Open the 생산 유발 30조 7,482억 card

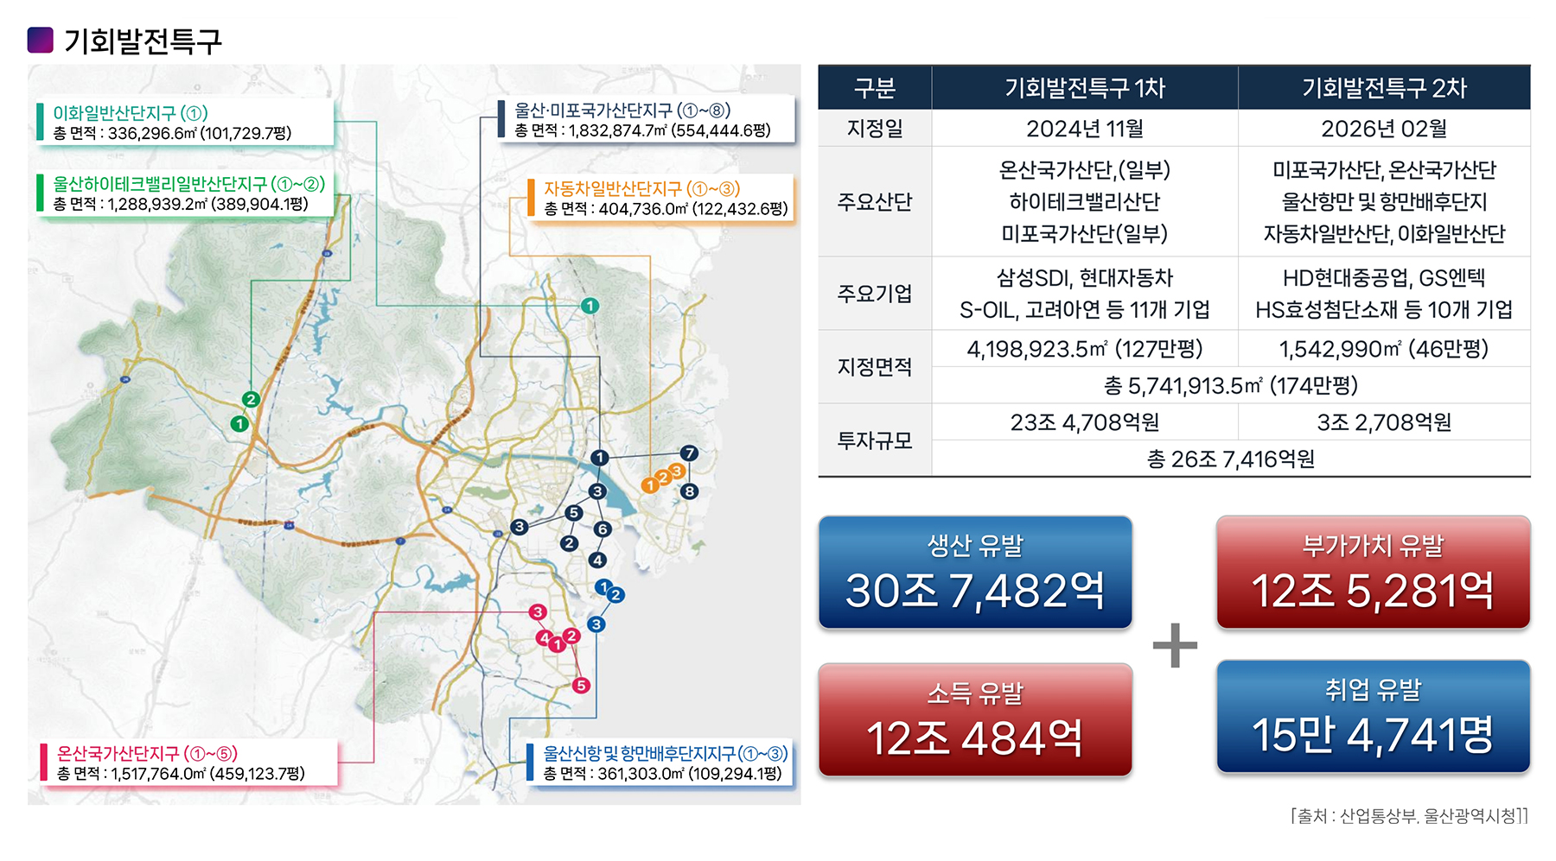(x=975, y=572)
